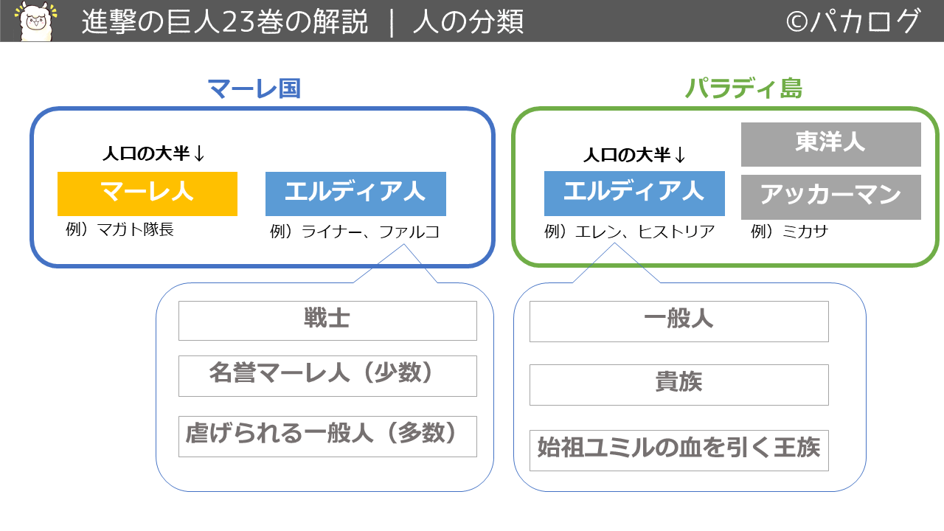Click the 例）ライナー、ファルコ caption
Viewport: 944px width, 531px height.
[x=355, y=232]
